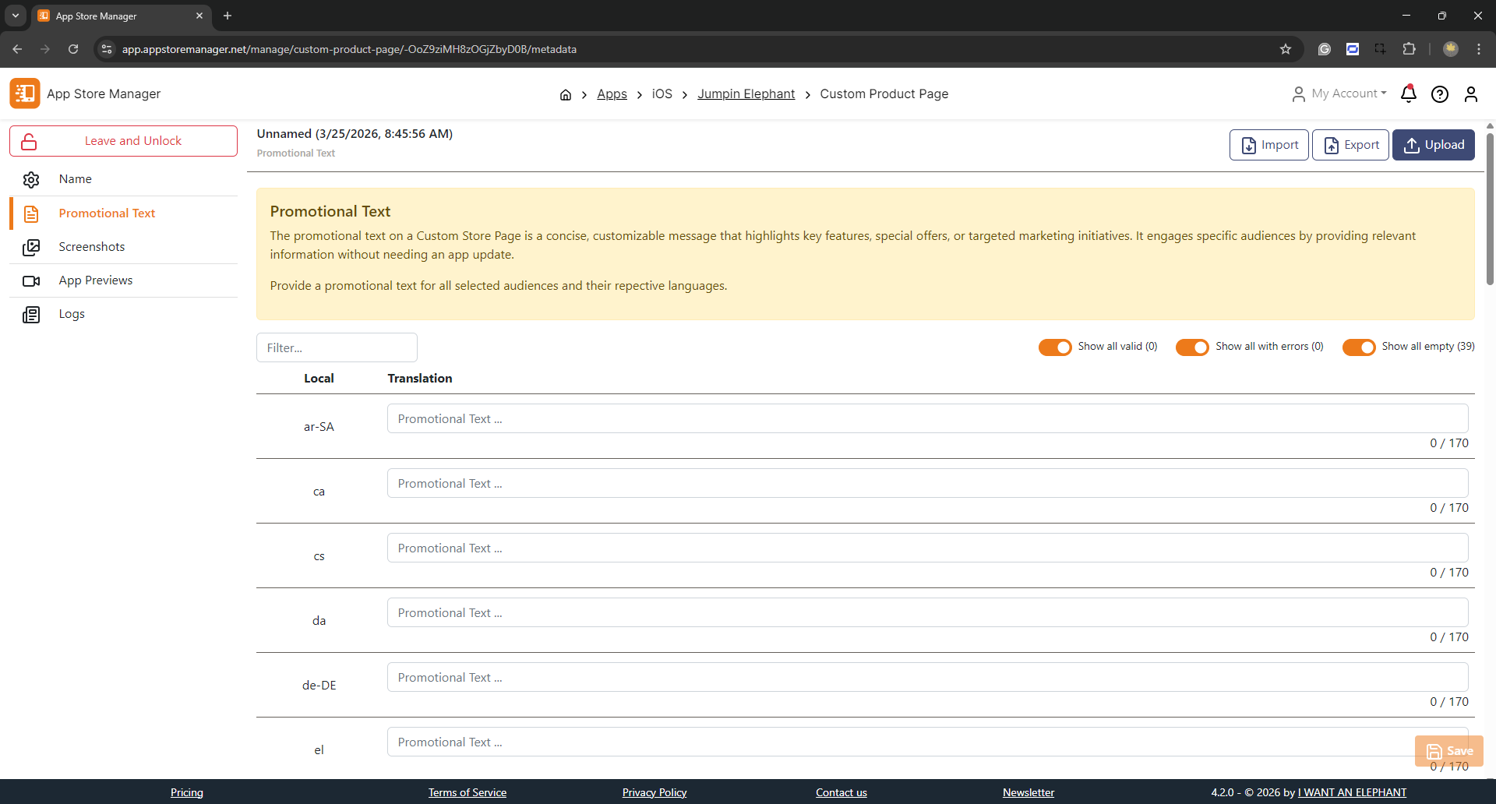The image size is (1496, 804).
Task: Open the notifications bell
Action: click(x=1408, y=94)
